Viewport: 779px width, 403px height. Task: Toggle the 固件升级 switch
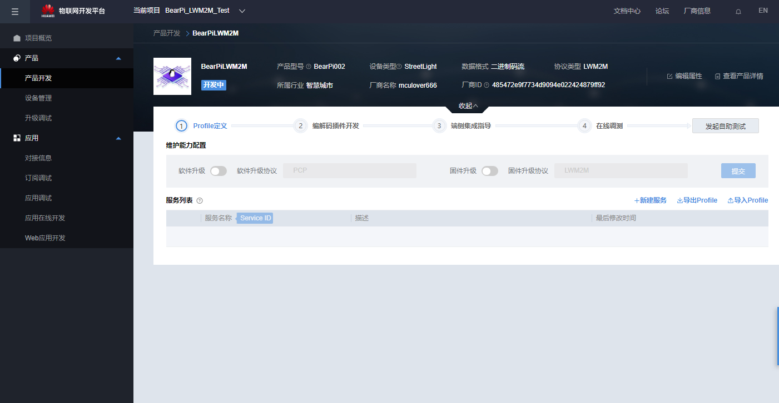point(490,171)
